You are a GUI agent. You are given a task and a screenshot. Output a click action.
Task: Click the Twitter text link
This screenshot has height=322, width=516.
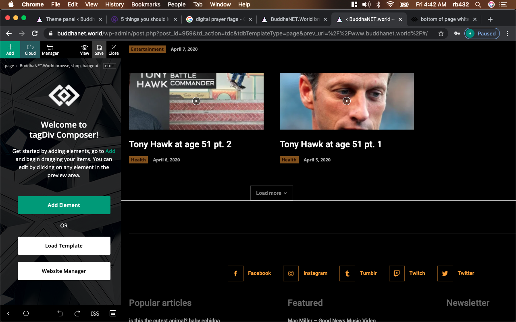tap(466, 273)
